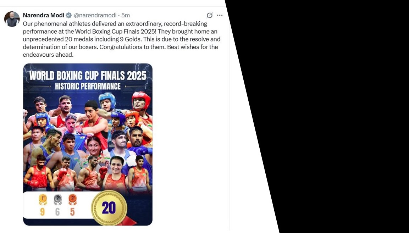409x233 pixels.
Task: Click the Narendra Modi display name
Action: click(x=43, y=15)
